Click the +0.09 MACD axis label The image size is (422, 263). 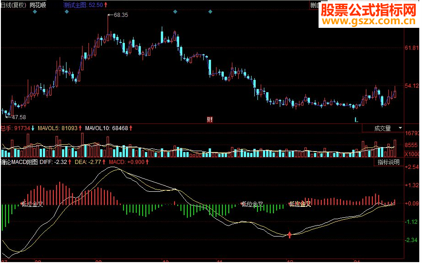click(x=412, y=203)
